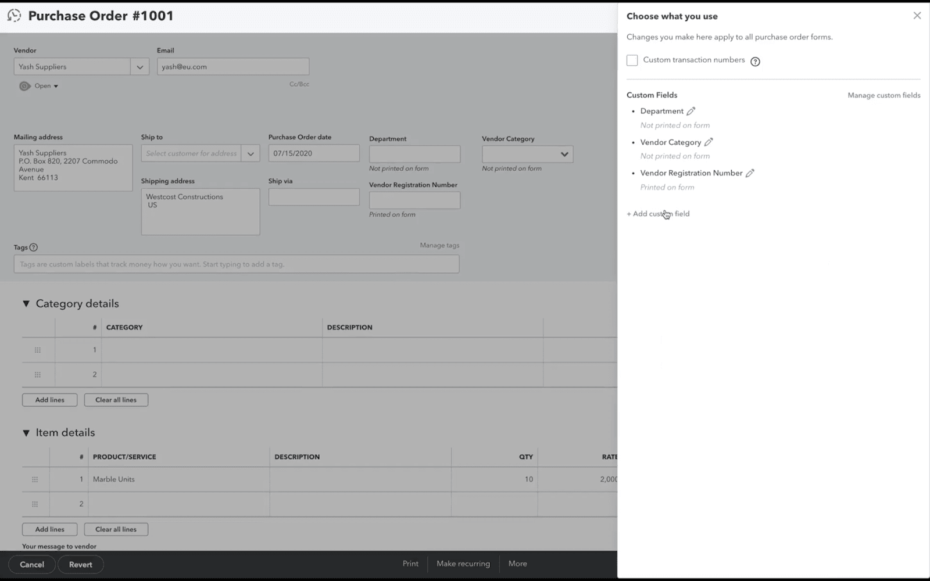Open the More menu in bottom bar
Viewport: 930px width, 581px height.
[518, 564]
